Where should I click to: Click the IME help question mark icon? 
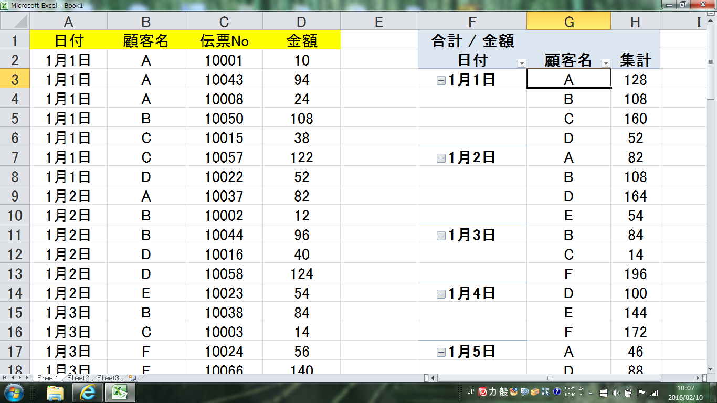(557, 392)
